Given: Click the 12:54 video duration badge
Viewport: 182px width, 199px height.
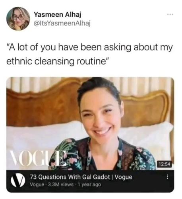Looking at the screenshot, I should pos(165,164).
